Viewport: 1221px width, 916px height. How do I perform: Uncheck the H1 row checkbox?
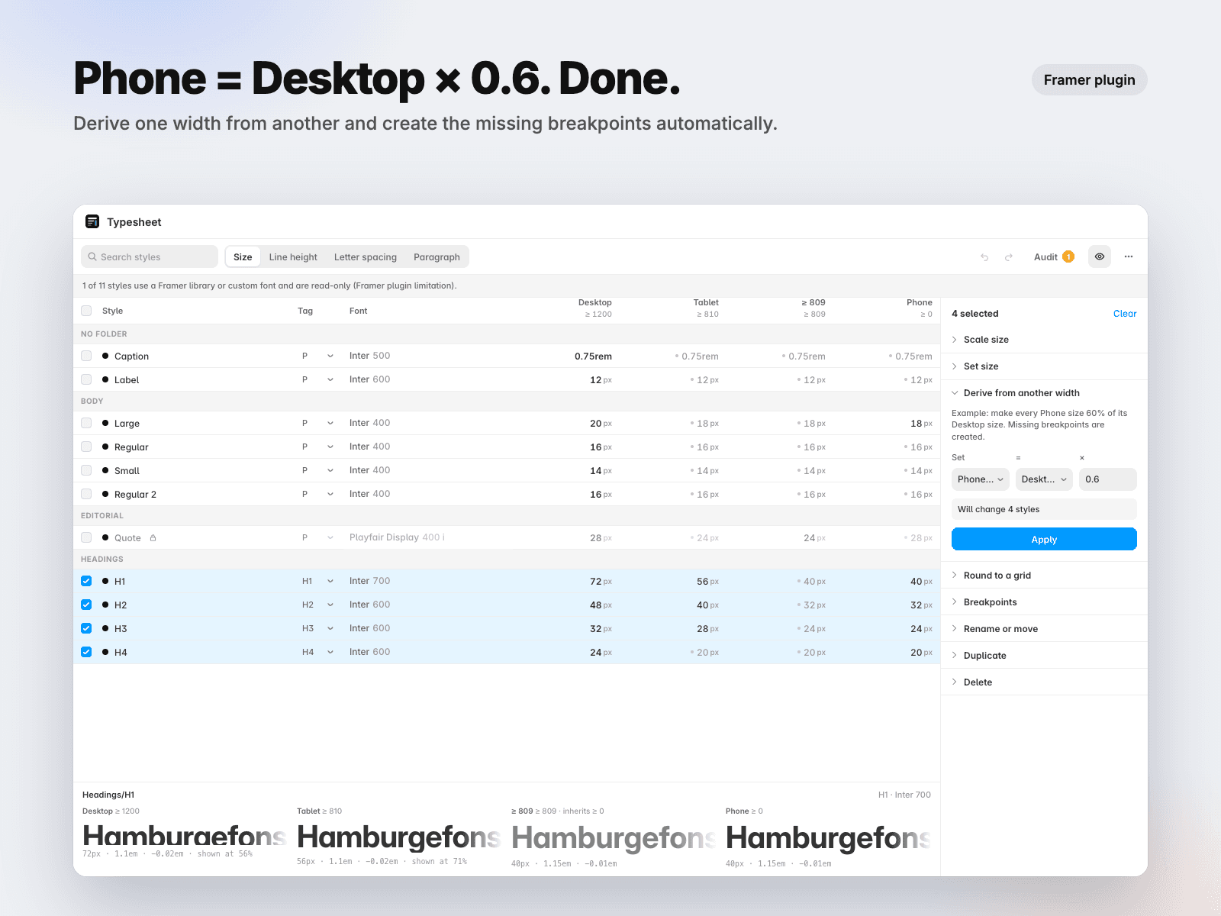[86, 581]
